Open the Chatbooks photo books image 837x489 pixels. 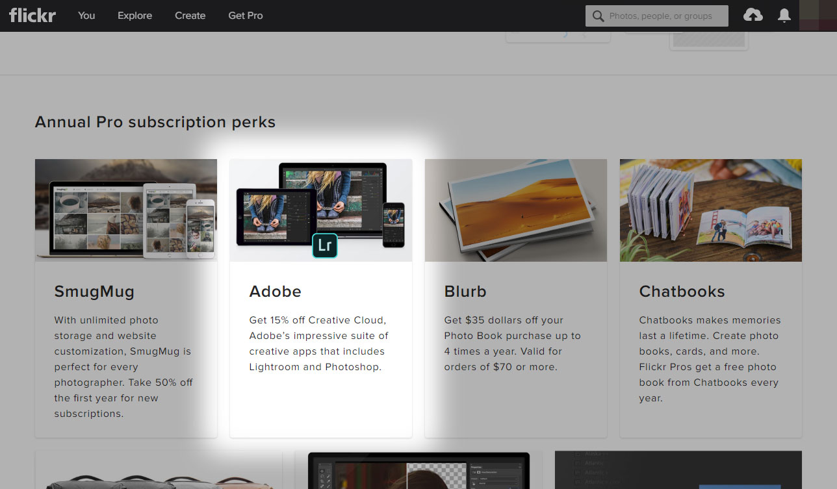pyautogui.click(x=710, y=210)
